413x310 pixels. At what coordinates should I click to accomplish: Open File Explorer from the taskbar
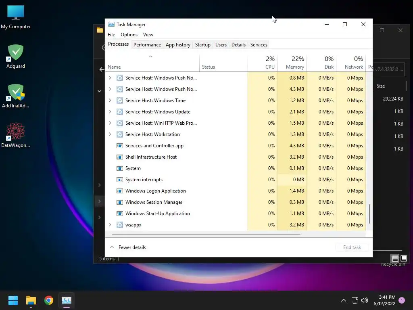[x=31, y=300]
